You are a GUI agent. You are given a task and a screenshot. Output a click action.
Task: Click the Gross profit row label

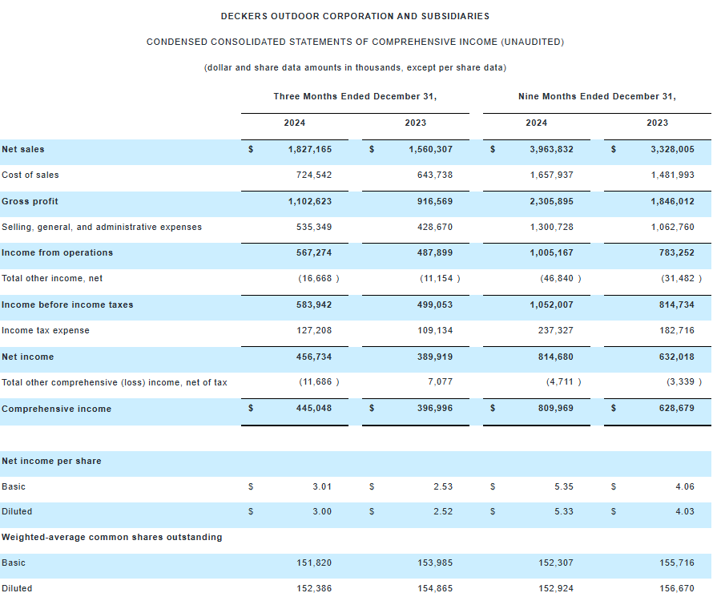click(x=30, y=201)
